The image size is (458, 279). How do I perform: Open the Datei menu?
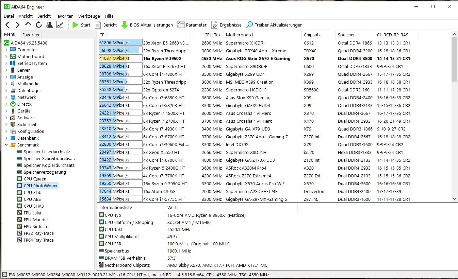[x=9, y=16]
